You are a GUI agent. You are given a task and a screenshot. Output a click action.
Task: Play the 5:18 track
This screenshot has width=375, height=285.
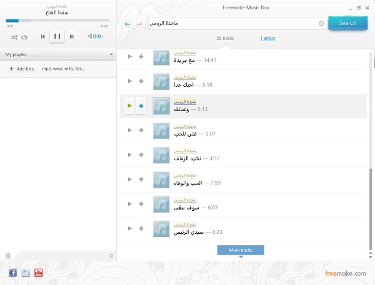coord(130,81)
